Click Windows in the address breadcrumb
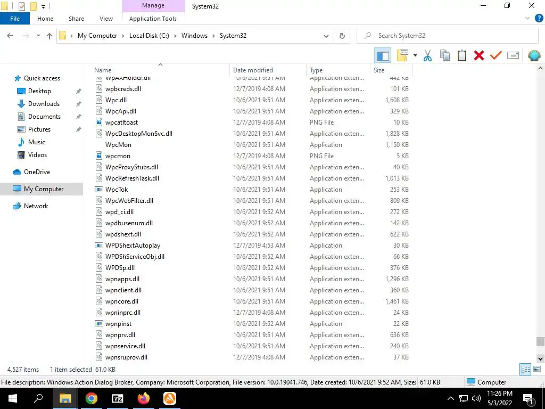This screenshot has width=545, height=409. (194, 36)
